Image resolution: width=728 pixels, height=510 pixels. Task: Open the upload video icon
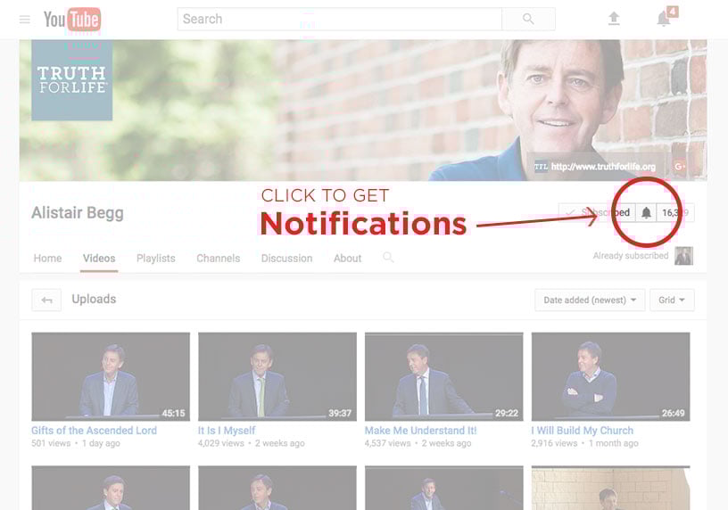(614, 19)
